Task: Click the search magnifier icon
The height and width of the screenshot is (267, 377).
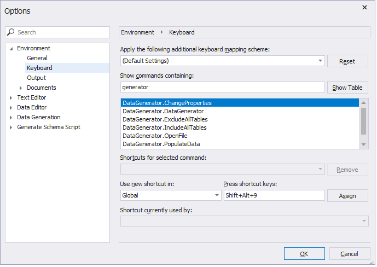Action: [x=12, y=32]
